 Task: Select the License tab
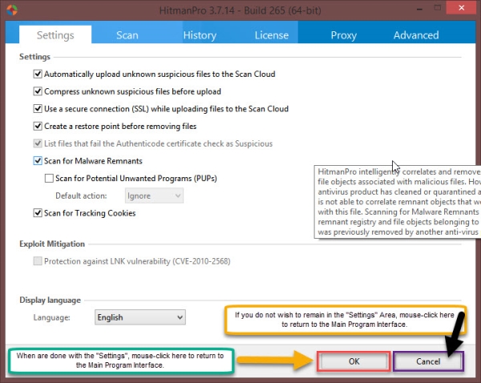(272, 35)
